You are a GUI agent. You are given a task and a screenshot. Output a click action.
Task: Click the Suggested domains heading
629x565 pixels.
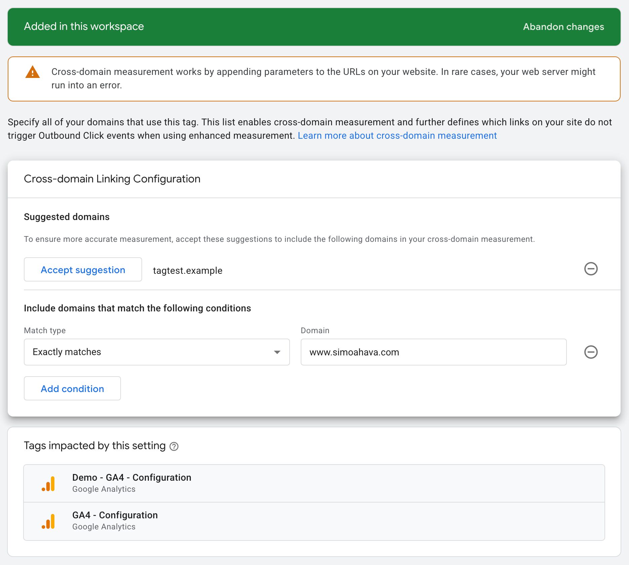click(67, 217)
